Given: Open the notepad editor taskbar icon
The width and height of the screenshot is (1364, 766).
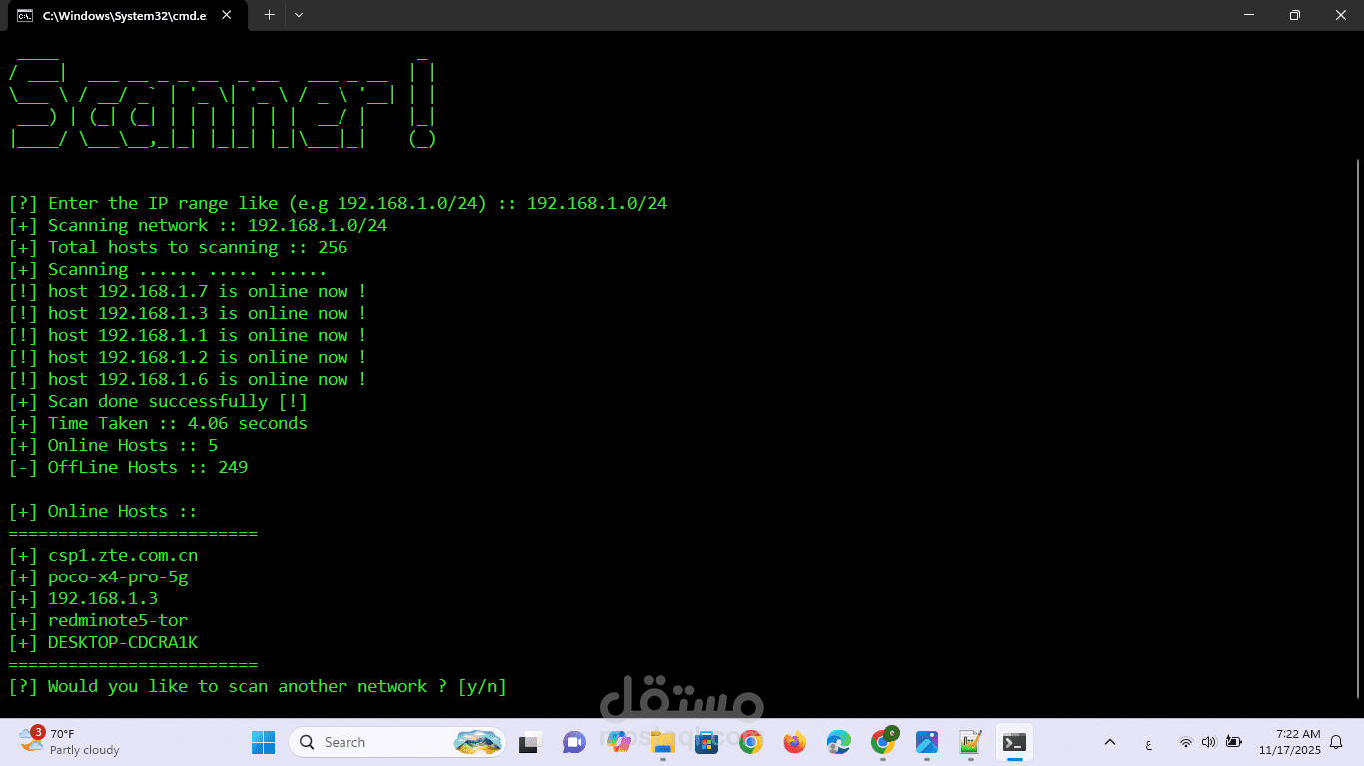Looking at the screenshot, I should [970, 742].
